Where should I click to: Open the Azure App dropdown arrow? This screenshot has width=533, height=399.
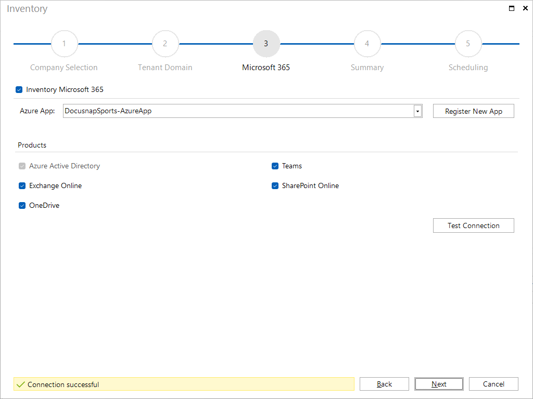point(417,111)
